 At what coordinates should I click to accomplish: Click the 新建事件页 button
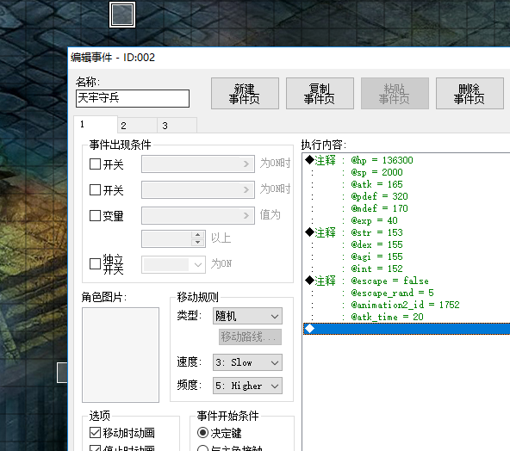[x=245, y=93]
